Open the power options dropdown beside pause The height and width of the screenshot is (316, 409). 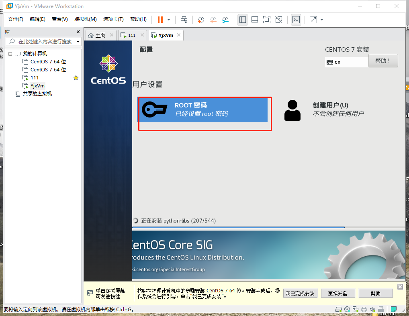tap(169, 20)
